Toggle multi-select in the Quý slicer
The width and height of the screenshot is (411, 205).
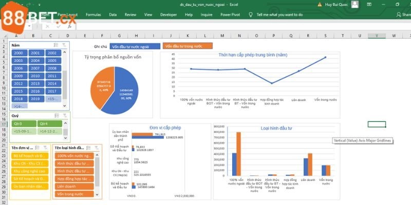pos(55,116)
